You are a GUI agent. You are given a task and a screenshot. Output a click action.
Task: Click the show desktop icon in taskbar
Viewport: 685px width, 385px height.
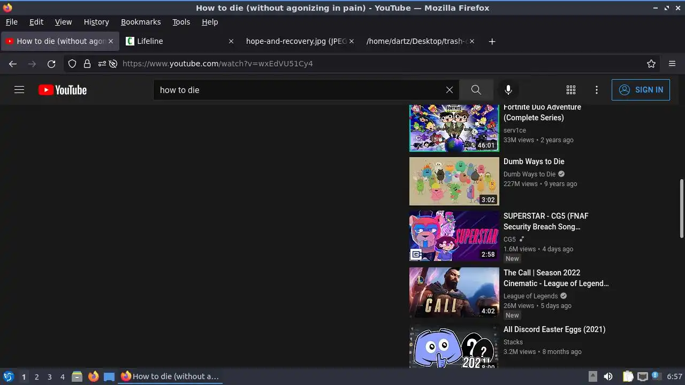click(109, 376)
